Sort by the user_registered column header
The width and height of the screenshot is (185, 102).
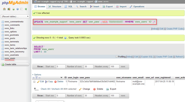point(163,78)
